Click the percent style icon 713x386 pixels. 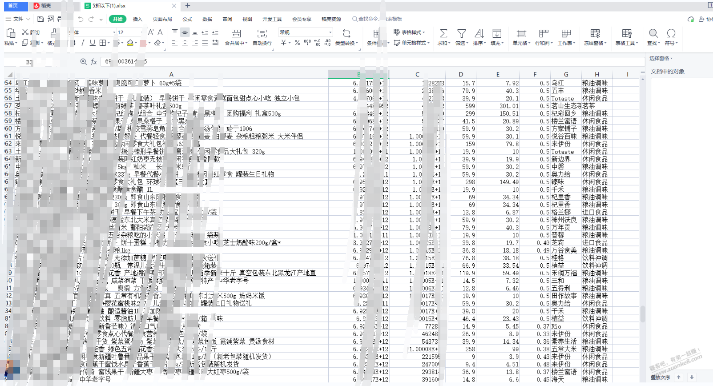297,43
